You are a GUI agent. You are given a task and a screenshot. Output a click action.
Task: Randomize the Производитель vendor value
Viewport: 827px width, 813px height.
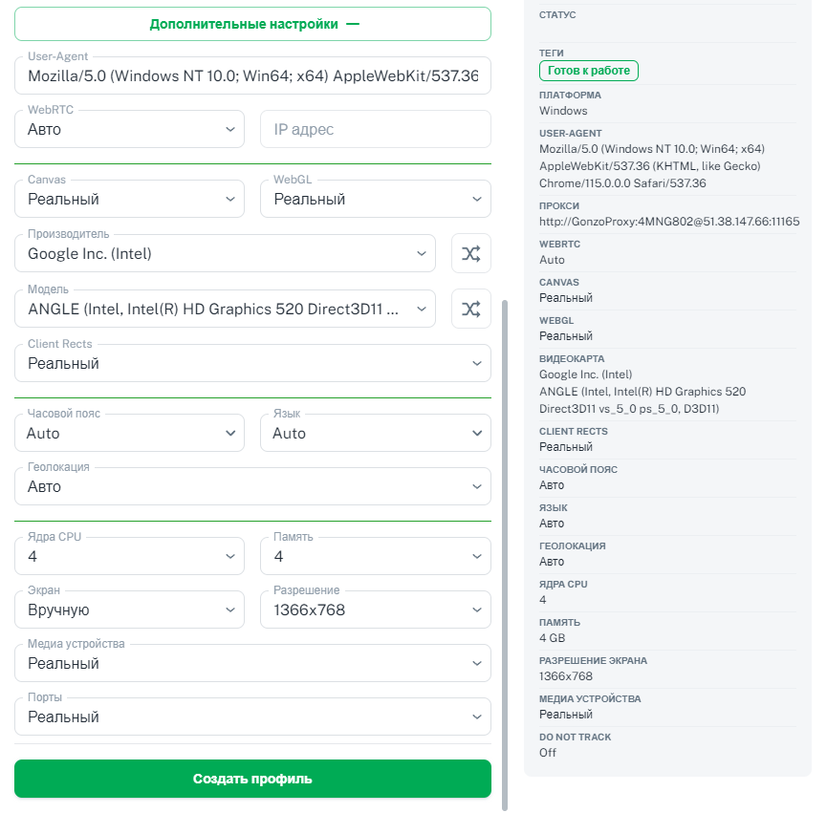click(x=471, y=253)
